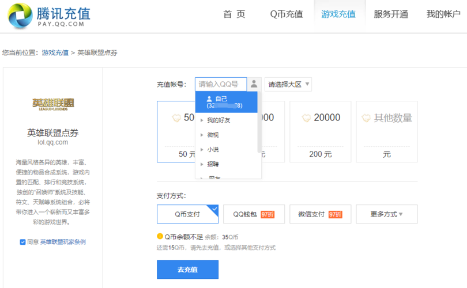Screen dimensions: 467x288
Task: Click the League of Legends logo image
Action: click(x=53, y=104)
